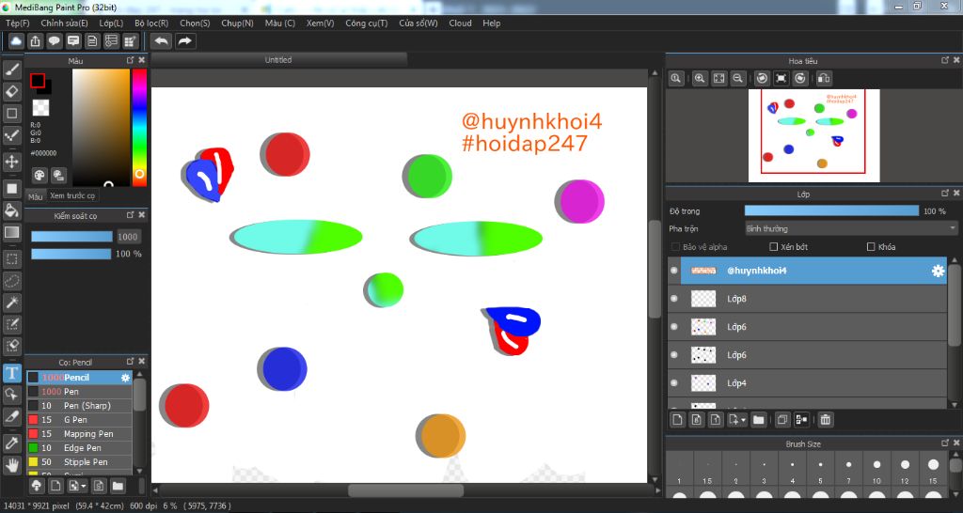Rotate canvas left in navigator
This screenshot has width=963, height=513.
(x=762, y=79)
